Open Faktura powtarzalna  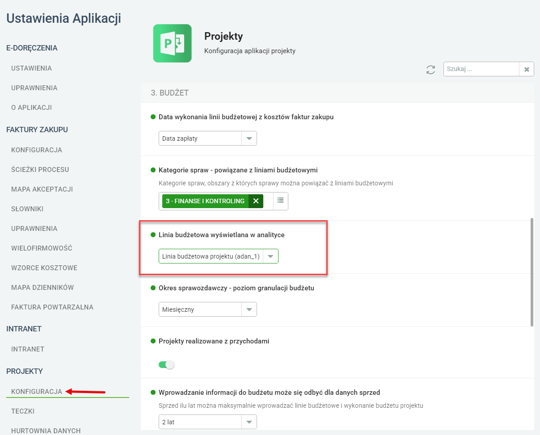pyautogui.click(x=52, y=307)
